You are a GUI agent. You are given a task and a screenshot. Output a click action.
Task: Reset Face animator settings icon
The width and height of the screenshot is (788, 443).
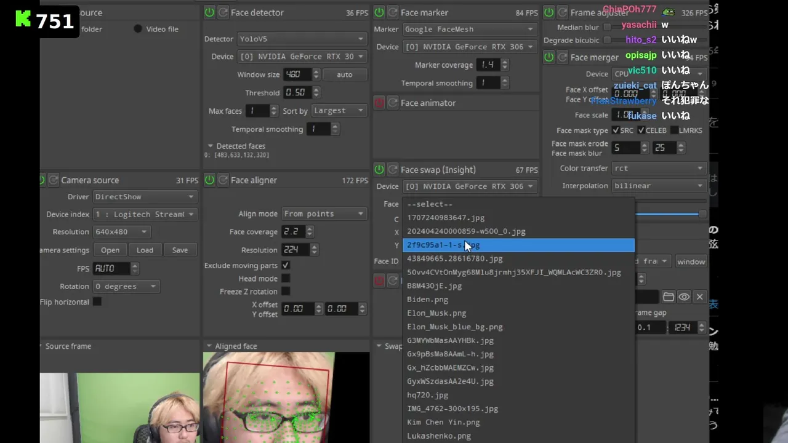click(393, 103)
